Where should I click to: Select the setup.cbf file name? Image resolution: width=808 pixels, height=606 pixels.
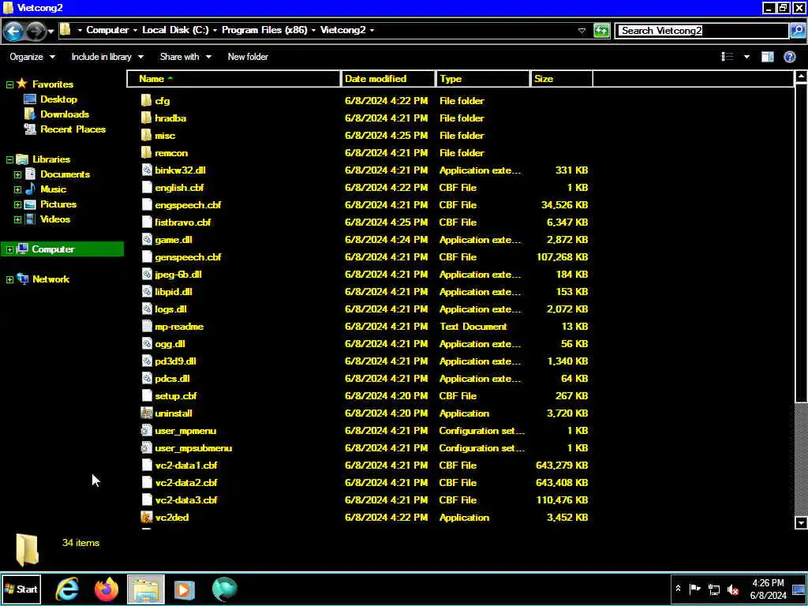tap(176, 396)
